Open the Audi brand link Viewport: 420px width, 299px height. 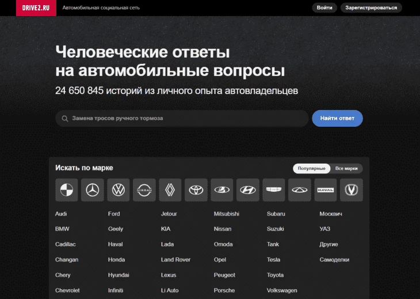[x=61, y=214]
